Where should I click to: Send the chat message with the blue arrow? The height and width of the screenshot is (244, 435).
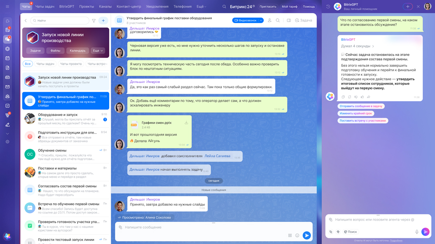coord(307,235)
